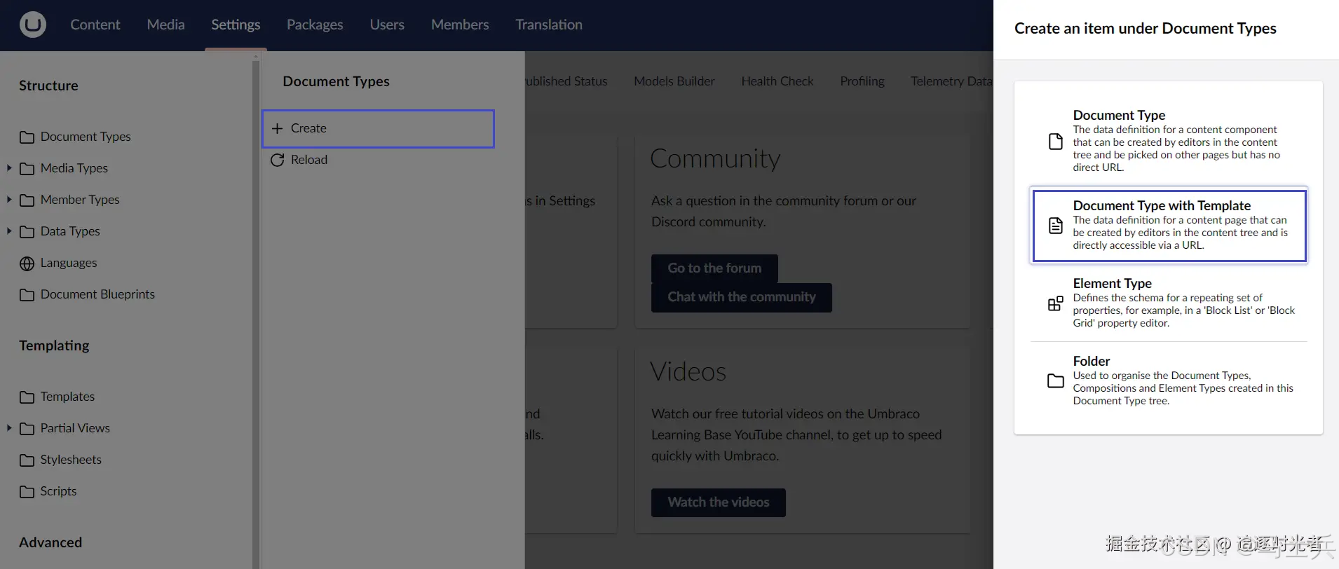The height and width of the screenshot is (569, 1339).
Task: Choose the Element Type option title
Action: (1112, 283)
